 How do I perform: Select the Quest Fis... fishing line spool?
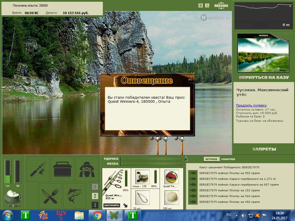coord(171,177)
